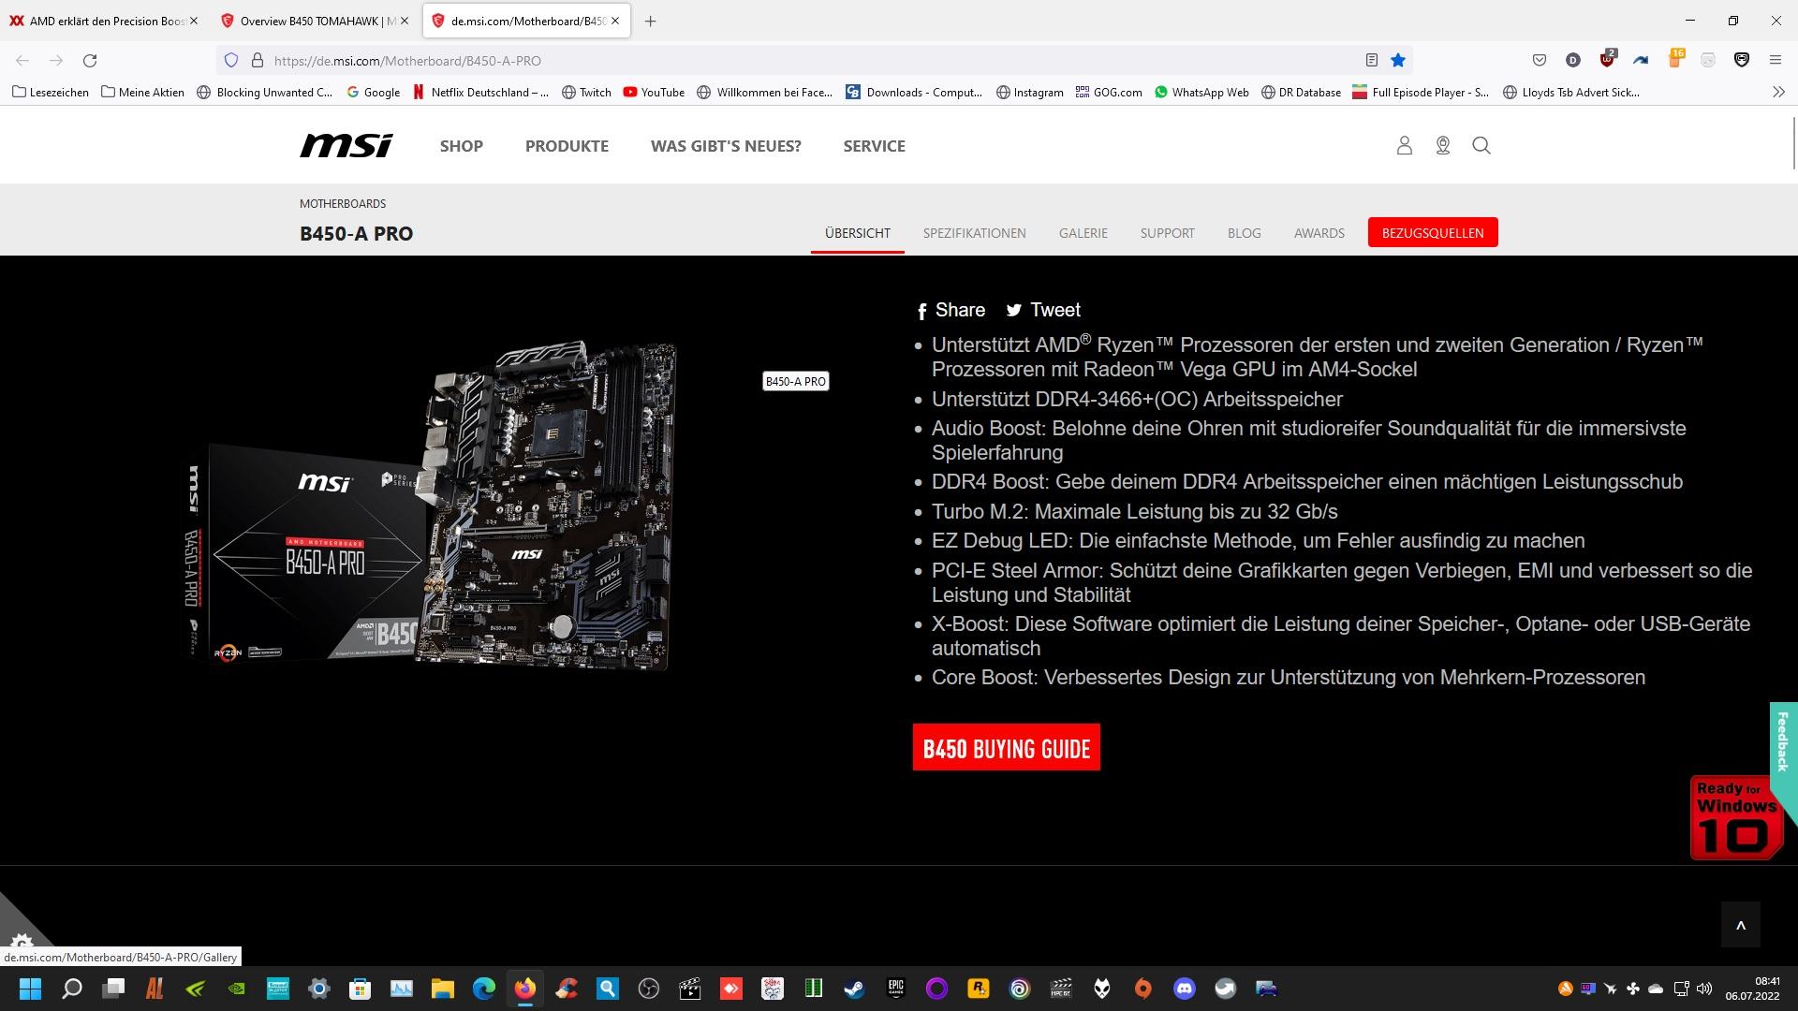Viewport: 1798px width, 1011px height.
Task: Open Firefox hamburger application menu
Action: 1775,60
